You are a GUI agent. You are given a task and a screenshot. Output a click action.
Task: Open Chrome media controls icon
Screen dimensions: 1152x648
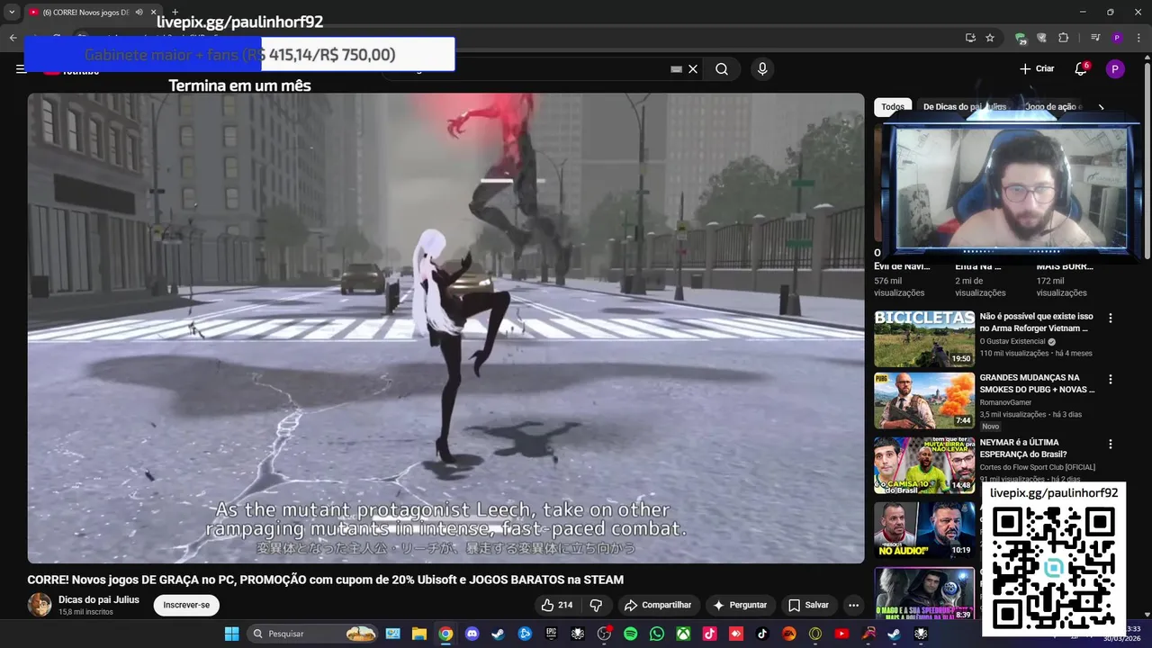tap(1095, 38)
